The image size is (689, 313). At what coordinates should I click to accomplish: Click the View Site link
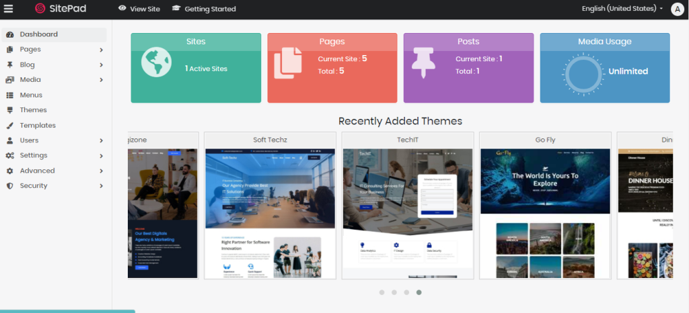click(x=145, y=9)
